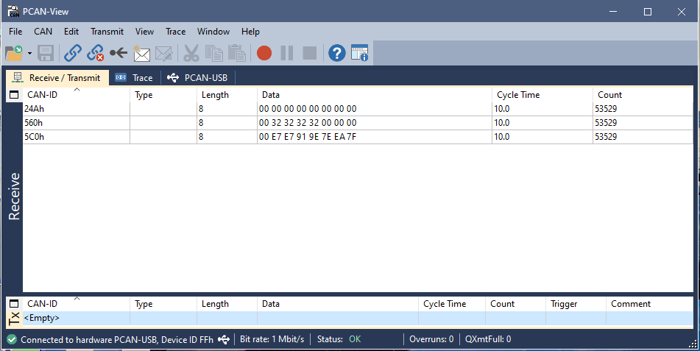The width and height of the screenshot is (700, 351).
Task: Click the QXmtFull: 0 status entry
Action: tap(488, 339)
